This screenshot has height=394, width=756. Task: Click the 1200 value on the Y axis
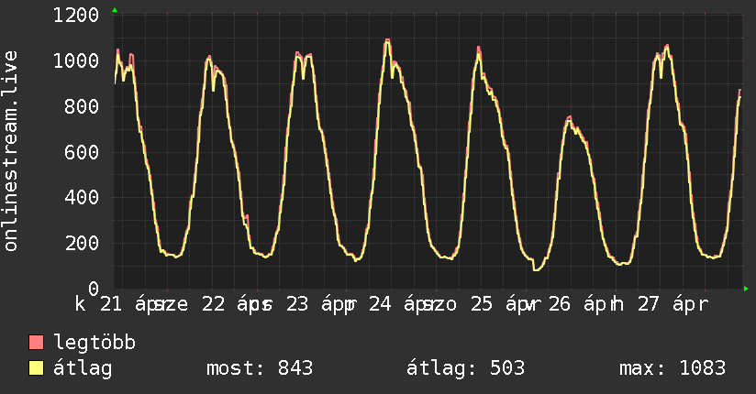pyautogui.click(x=76, y=16)
